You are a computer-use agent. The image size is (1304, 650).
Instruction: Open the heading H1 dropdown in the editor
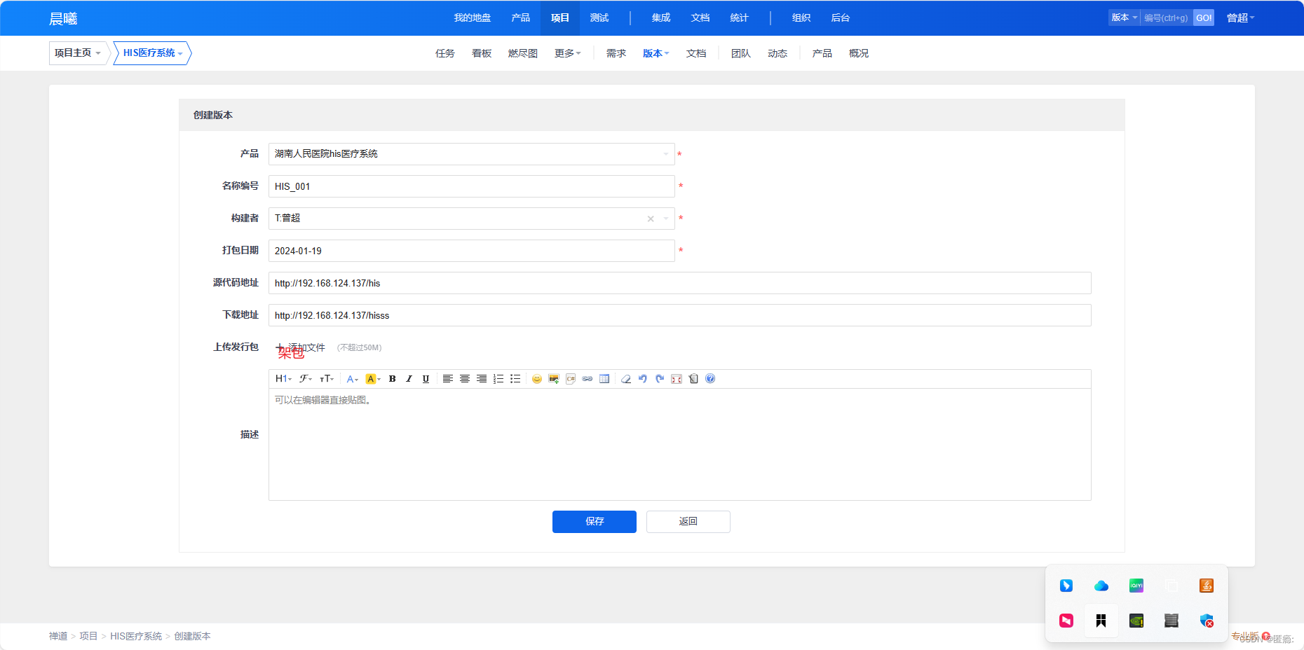point(283,379)
